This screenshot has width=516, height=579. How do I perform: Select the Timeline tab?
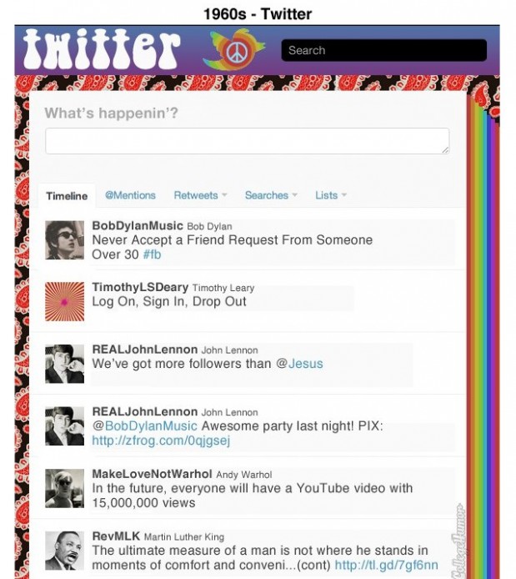pos(67,196)
